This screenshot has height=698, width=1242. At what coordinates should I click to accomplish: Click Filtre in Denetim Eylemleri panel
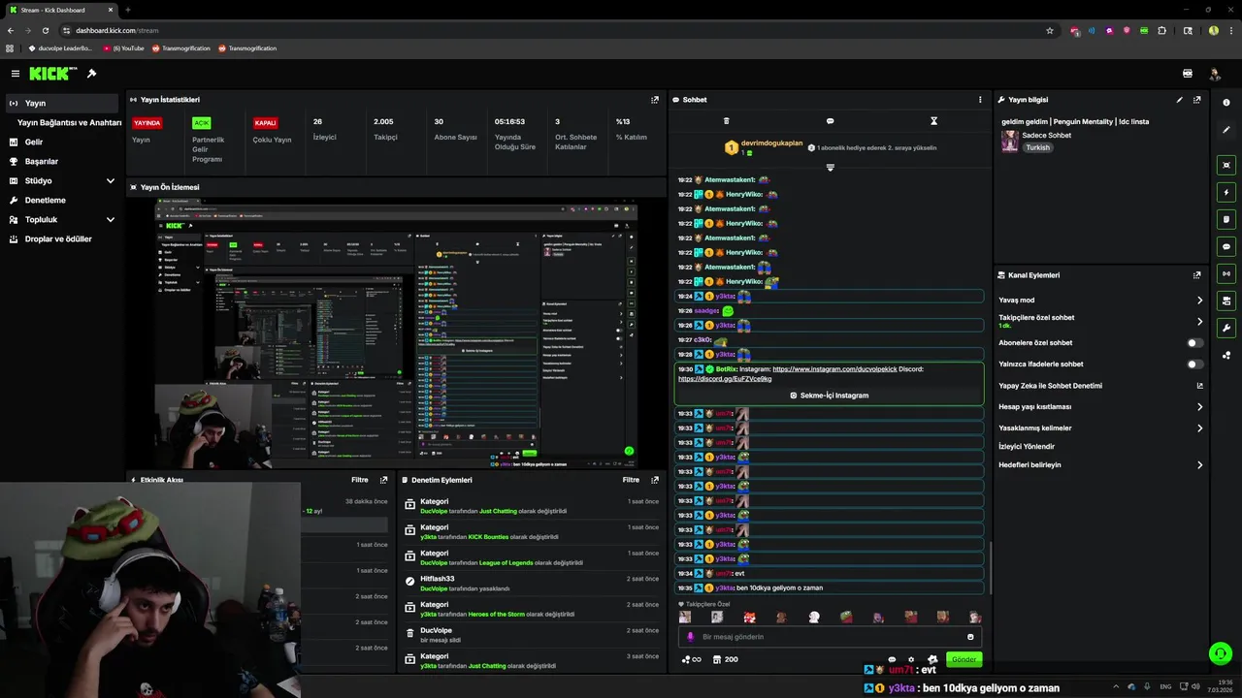(631, 480)
